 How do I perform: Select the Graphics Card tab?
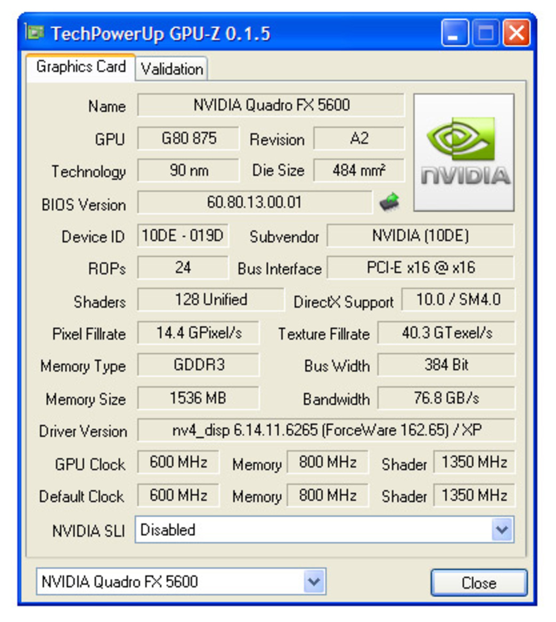(x=81, y=67)
